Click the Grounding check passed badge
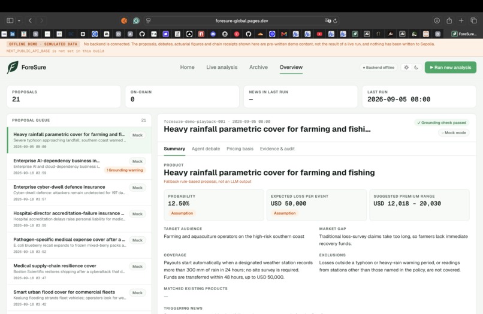483x314 pixels. click(442, 123)
